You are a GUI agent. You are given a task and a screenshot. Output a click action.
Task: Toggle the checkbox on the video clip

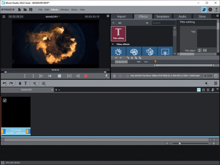[x=5, y=101]
